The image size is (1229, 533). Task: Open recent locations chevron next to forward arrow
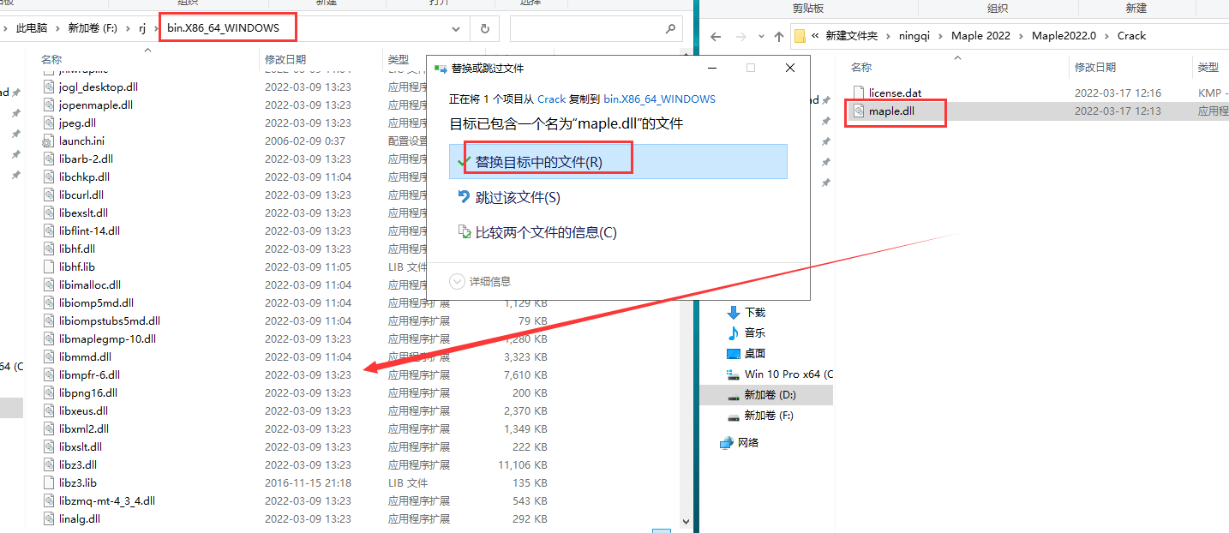(x=761, y=35)
